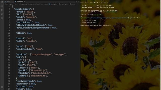The height and width of the screenshot is (90, 161).
Task: Click the "@db/*" path key
Action: [22, 65]
